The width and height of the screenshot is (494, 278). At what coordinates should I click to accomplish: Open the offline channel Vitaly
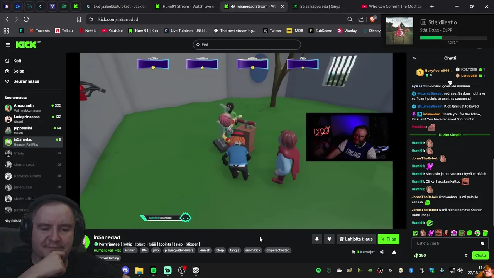tap(32, 153)
